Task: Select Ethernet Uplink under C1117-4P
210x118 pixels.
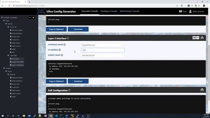Action: [16, 30]
